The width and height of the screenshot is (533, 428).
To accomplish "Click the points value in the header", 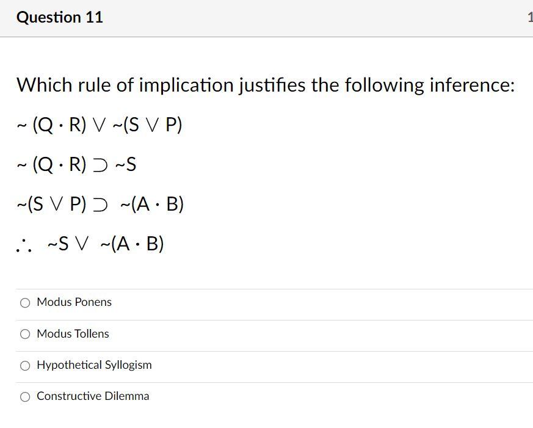I will coord(529,17).
